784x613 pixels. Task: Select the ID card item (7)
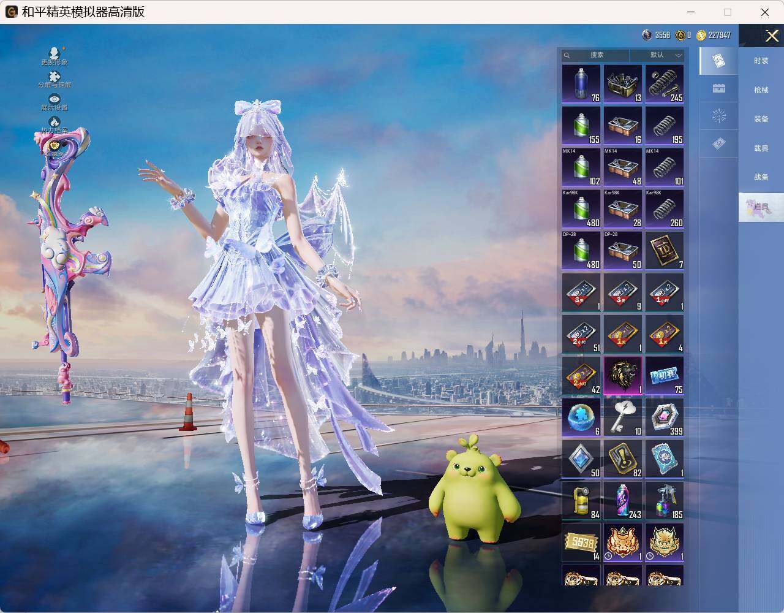pyautogui.click(x=665, y=250)
